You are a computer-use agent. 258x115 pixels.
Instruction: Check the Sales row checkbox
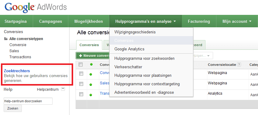pyautogui.click(x=81, y=84)
